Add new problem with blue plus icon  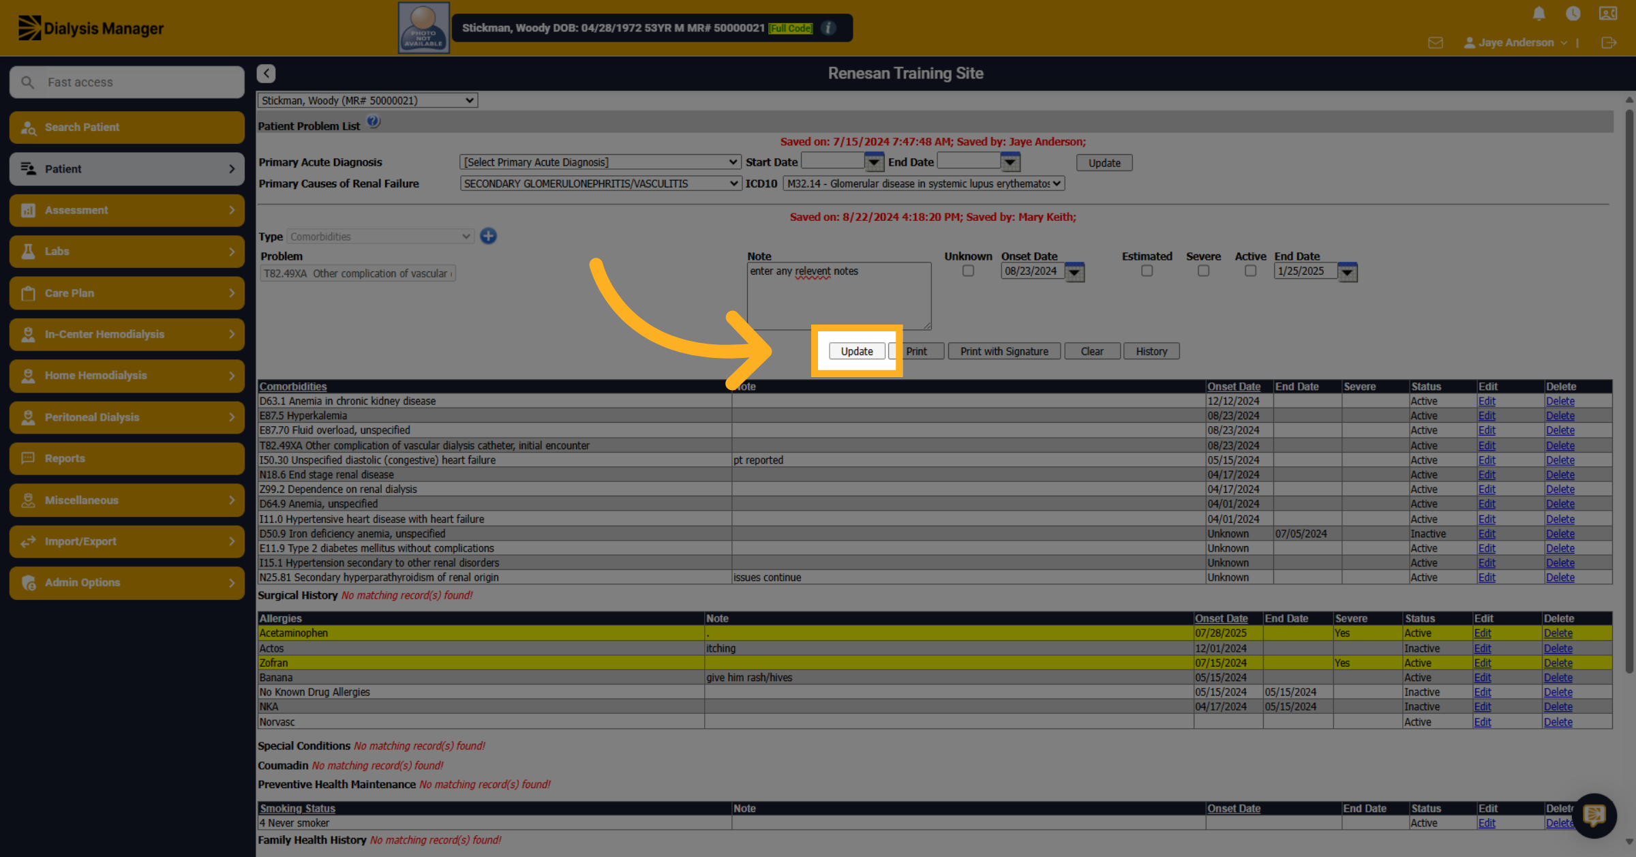[x=488, y=236]
